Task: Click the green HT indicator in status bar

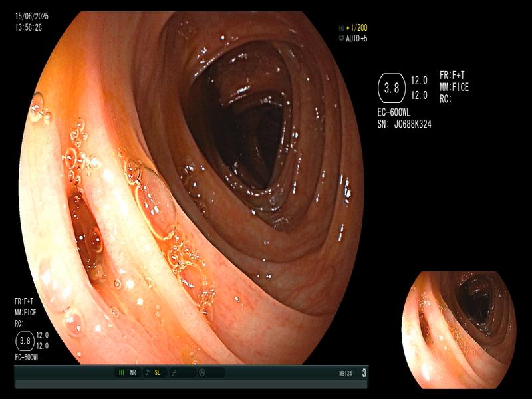Action: [122, 372]
